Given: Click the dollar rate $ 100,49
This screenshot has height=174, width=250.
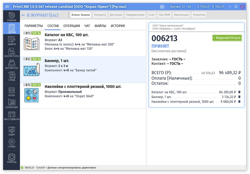Looking at the screenshot, I should pos(203,7).
